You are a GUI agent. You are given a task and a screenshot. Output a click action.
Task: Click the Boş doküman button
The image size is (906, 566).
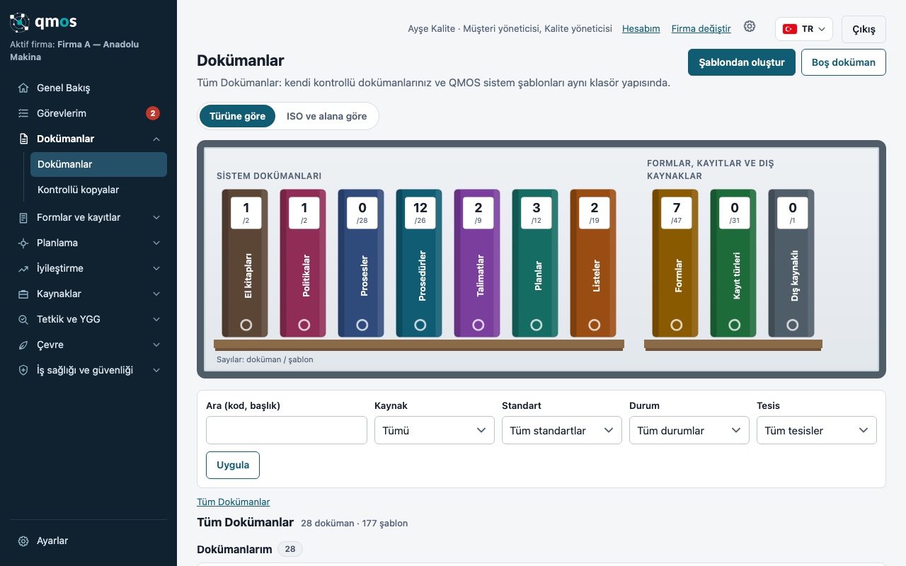point(844,62)
